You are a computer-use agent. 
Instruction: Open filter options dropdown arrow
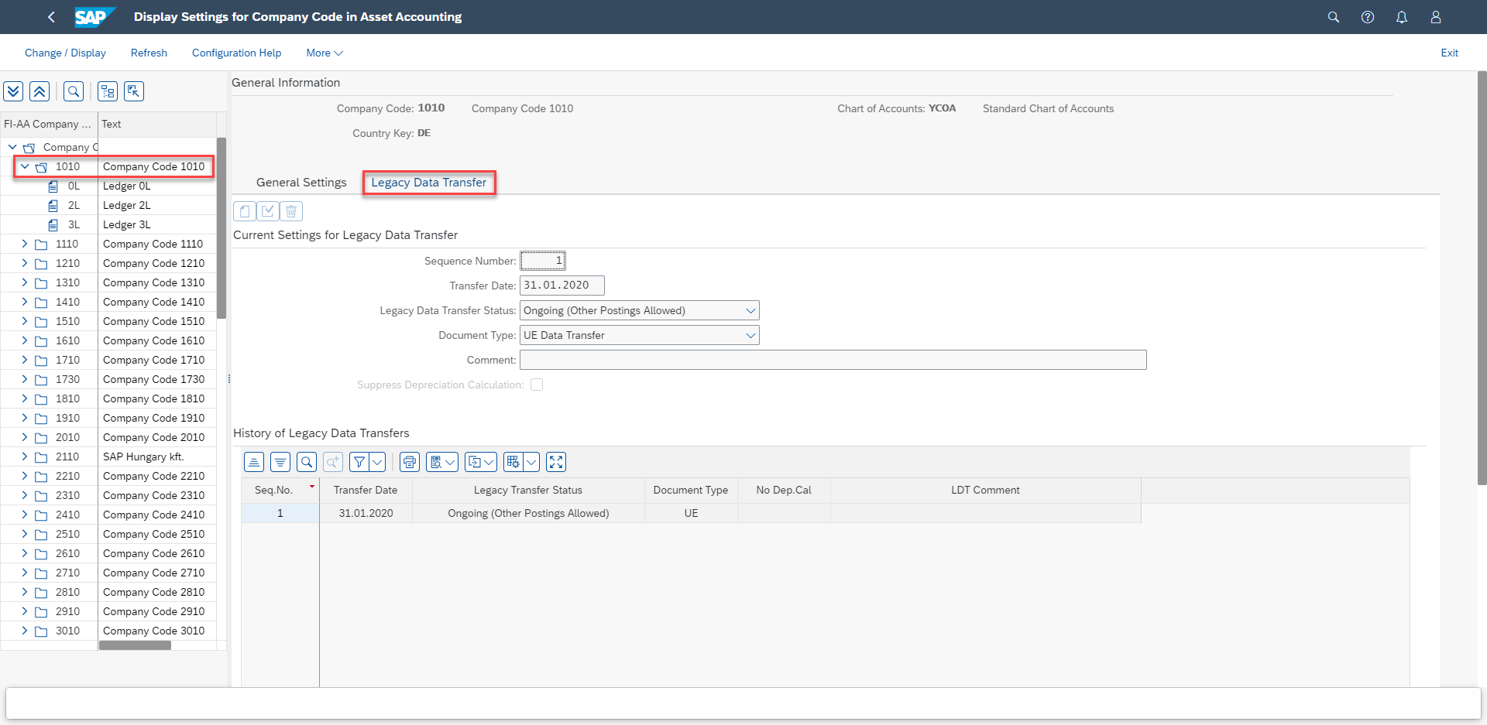[x=377, y=462]
